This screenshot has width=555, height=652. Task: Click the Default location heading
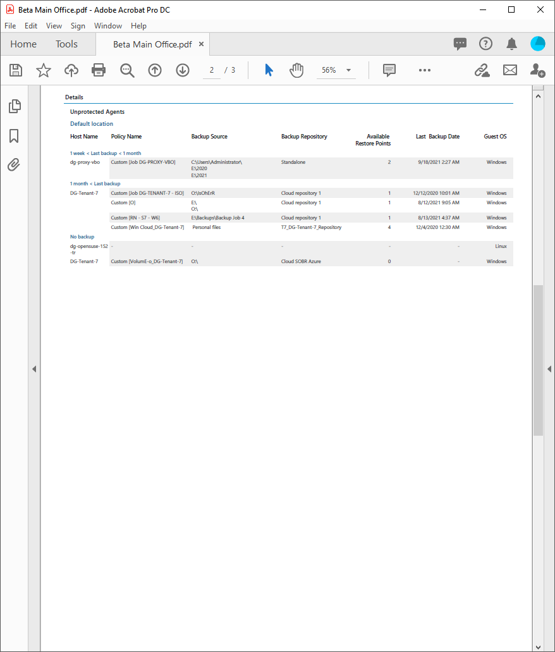pos(92,124)
